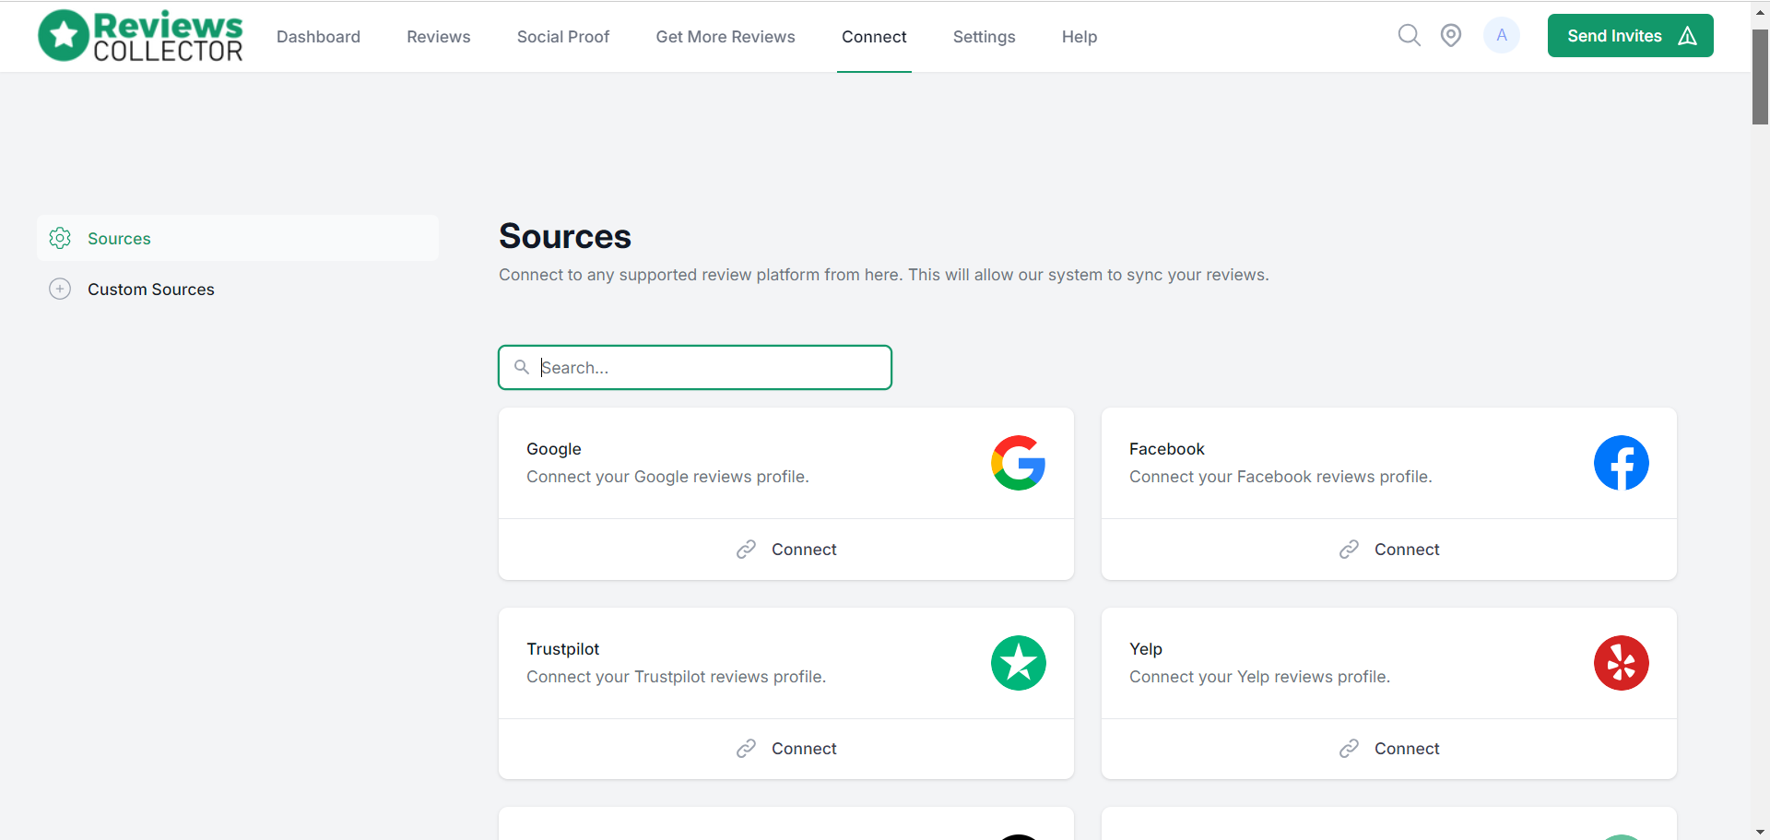The width and height of the screenshot is (1770, 840).
Task: Click the Trustpilot card title text
Action: pos(563,649)
